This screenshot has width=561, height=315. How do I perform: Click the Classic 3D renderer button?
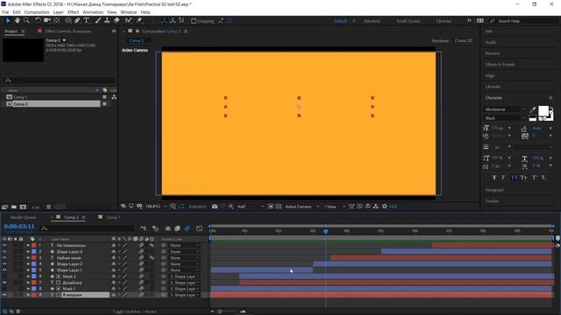tap(464, 40)
